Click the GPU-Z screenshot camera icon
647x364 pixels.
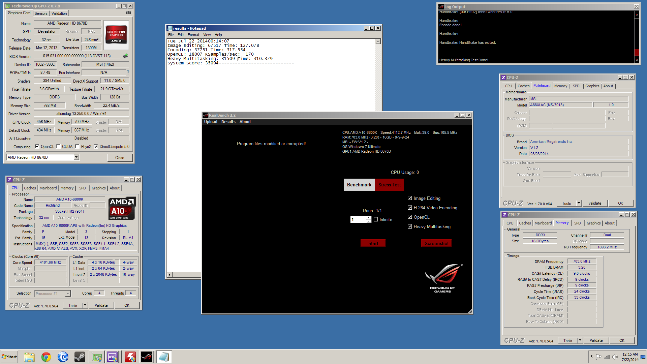(x=128, y=13)
